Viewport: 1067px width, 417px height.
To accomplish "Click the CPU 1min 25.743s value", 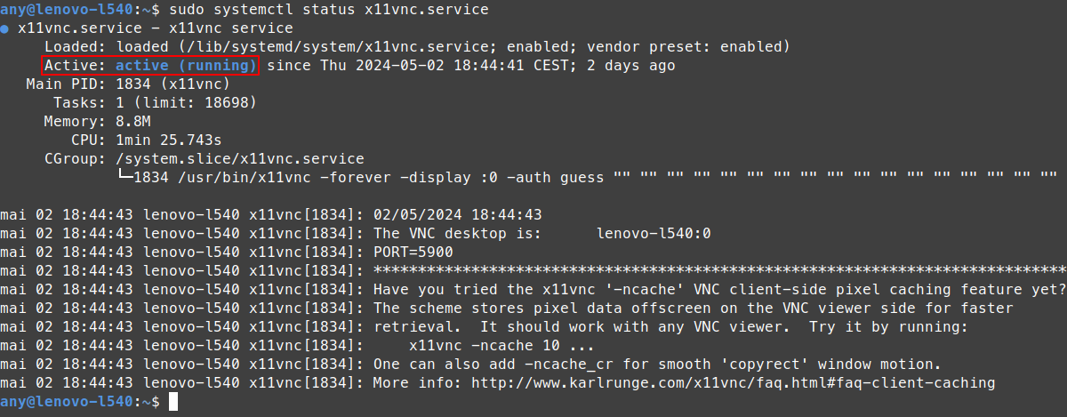I will 169,140.
